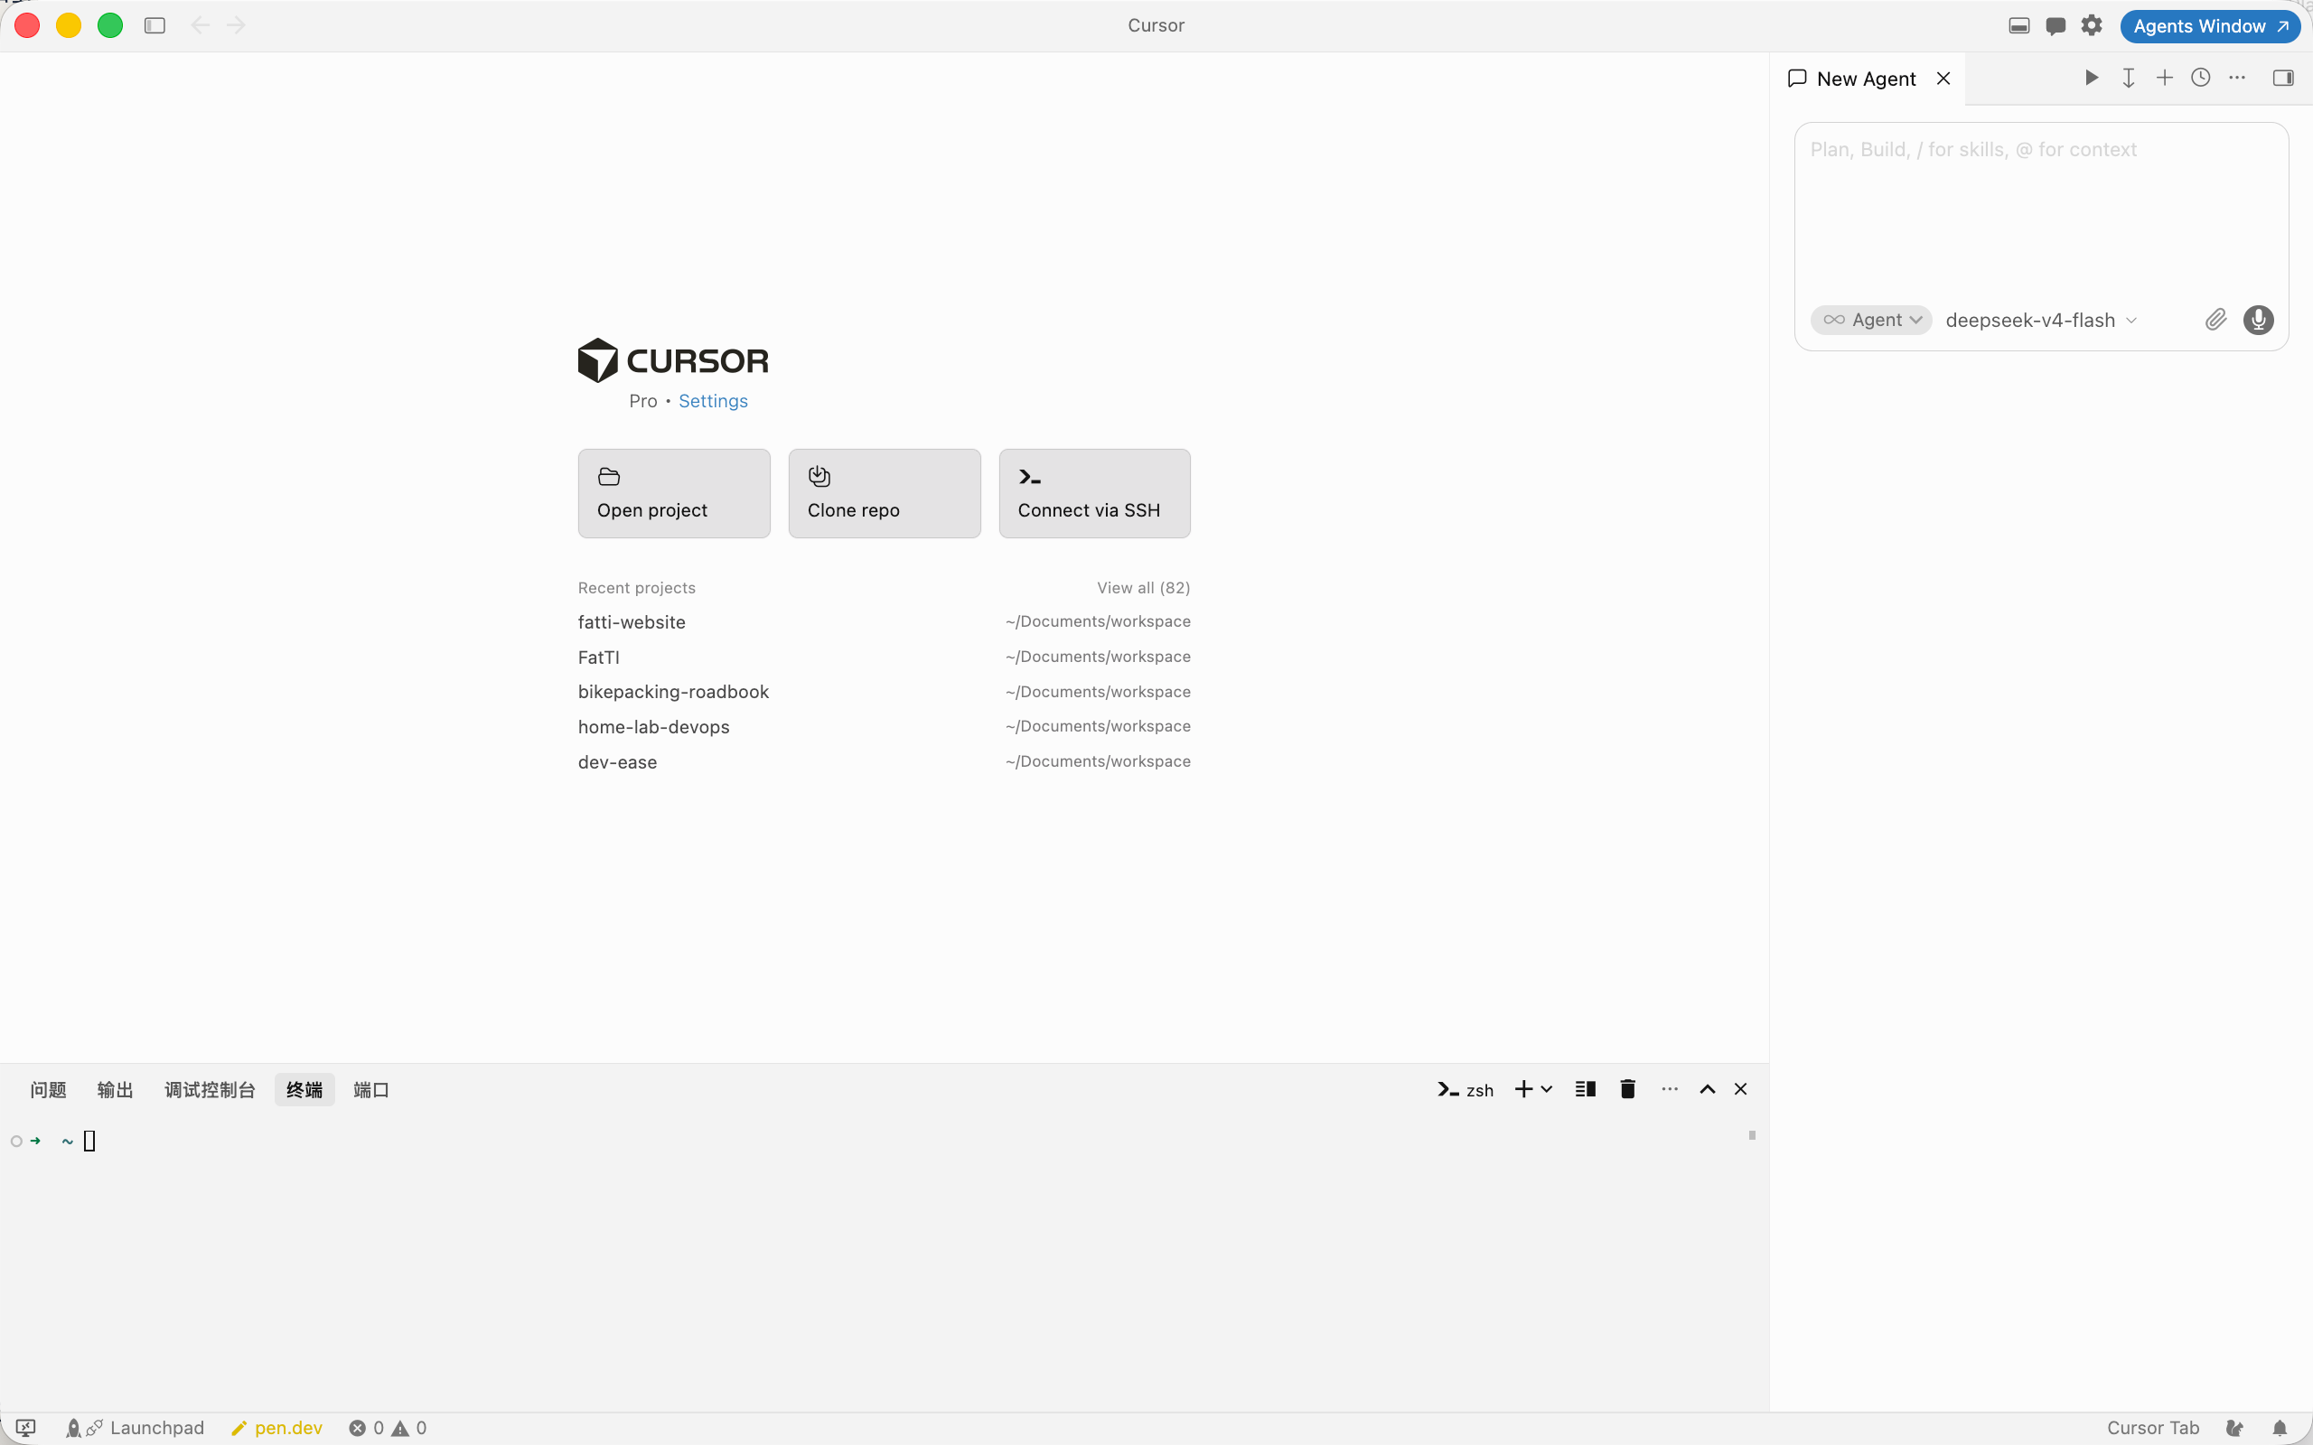
Task: Attach a file with the paperclip icon
Action: (x=2215, y=320)
